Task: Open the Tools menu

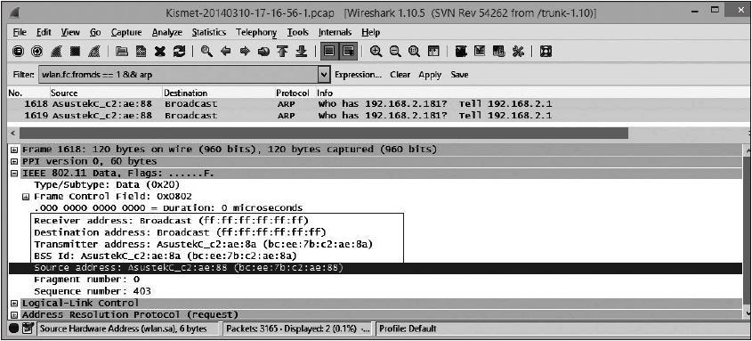Action: (x=298, y=33)
